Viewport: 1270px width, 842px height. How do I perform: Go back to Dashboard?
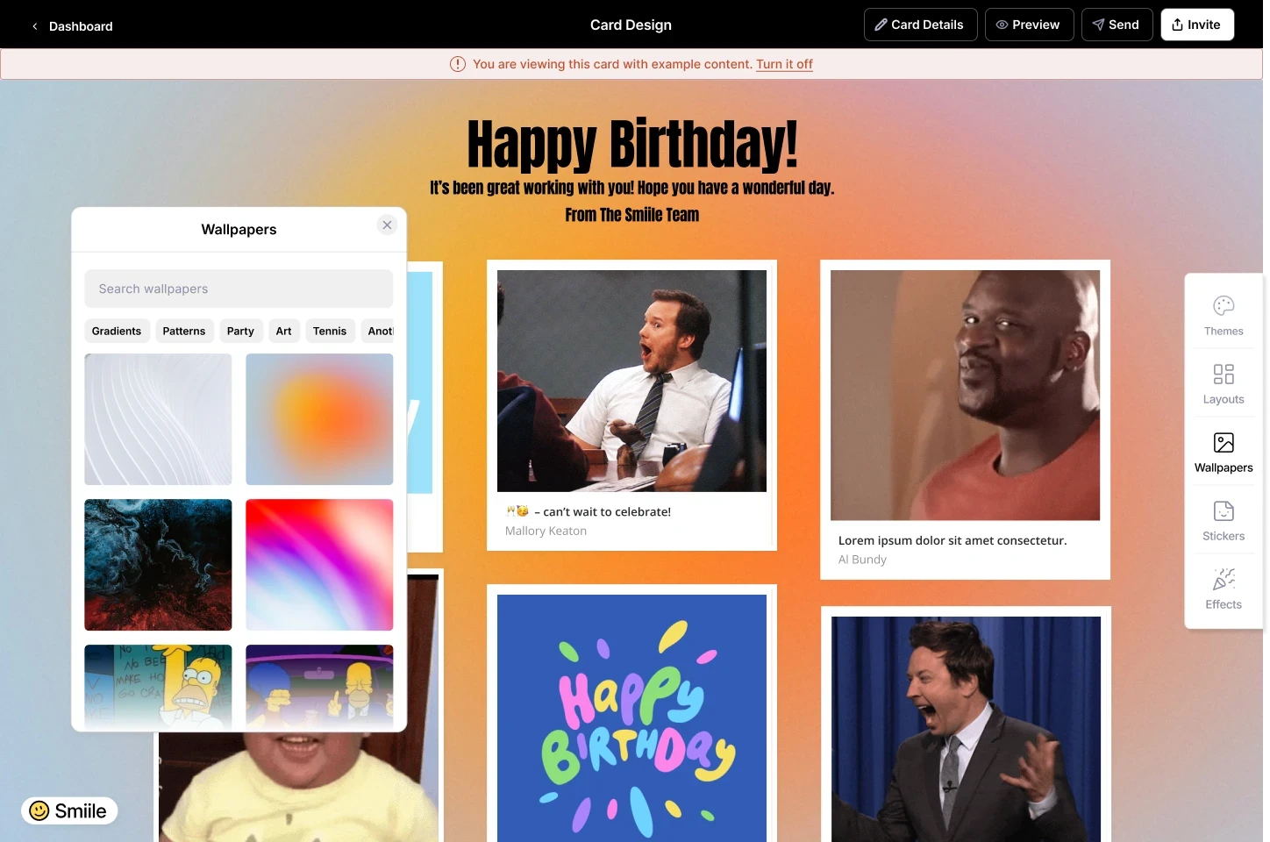tap(81, 26)
